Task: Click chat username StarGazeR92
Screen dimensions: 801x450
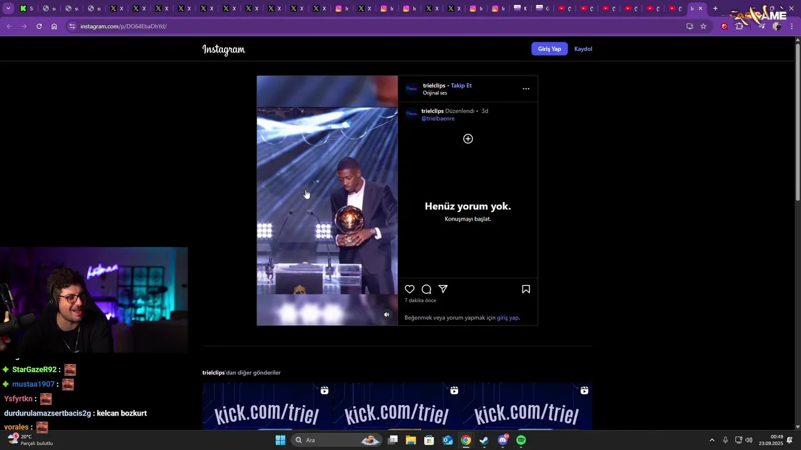Action: pyautogui.click(x=34, y=370)
